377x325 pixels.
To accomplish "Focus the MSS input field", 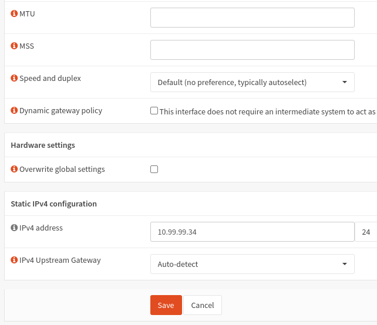I will [x=253, y=50].
